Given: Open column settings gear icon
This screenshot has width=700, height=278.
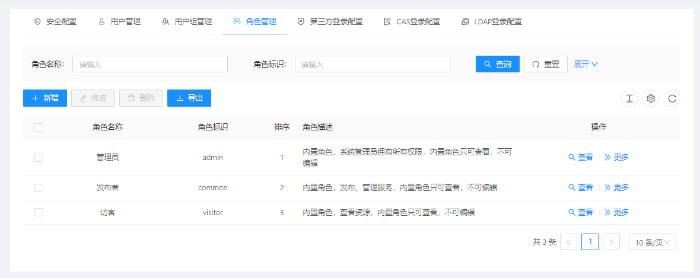Looking at the screenshot, I should click(x=651, y=98).
